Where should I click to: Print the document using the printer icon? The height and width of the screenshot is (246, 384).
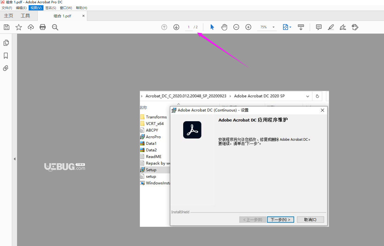(43, 27)
